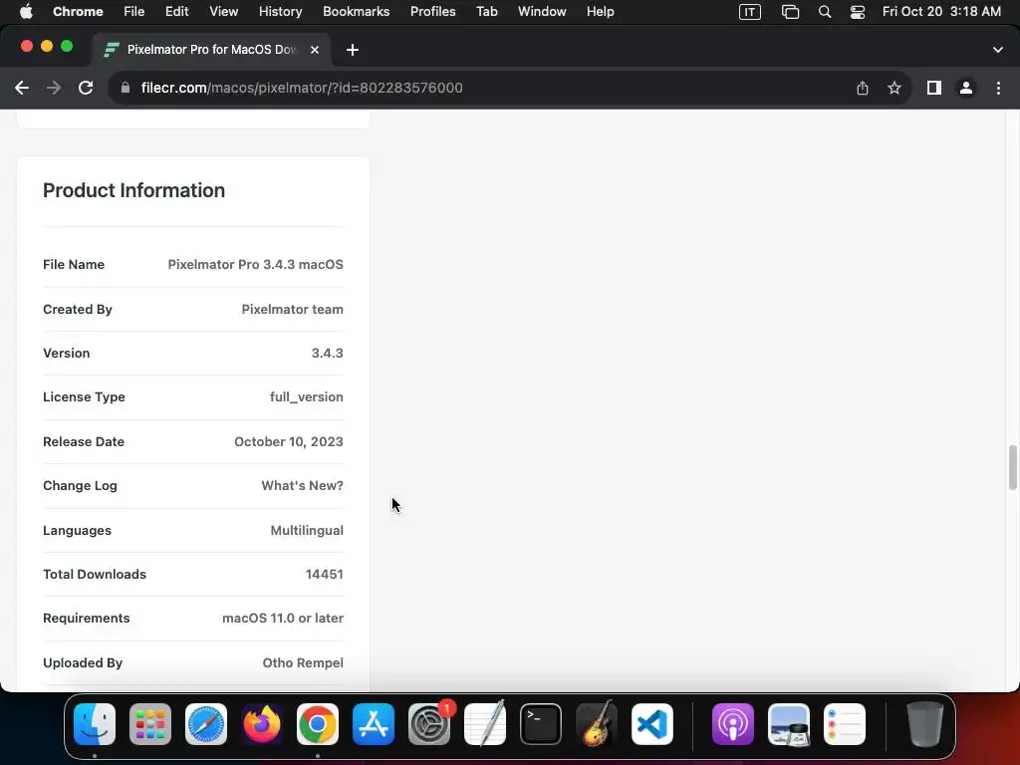Click the padlock site info icon
This screenshot has height=765, width=1020.
[126, 88]
